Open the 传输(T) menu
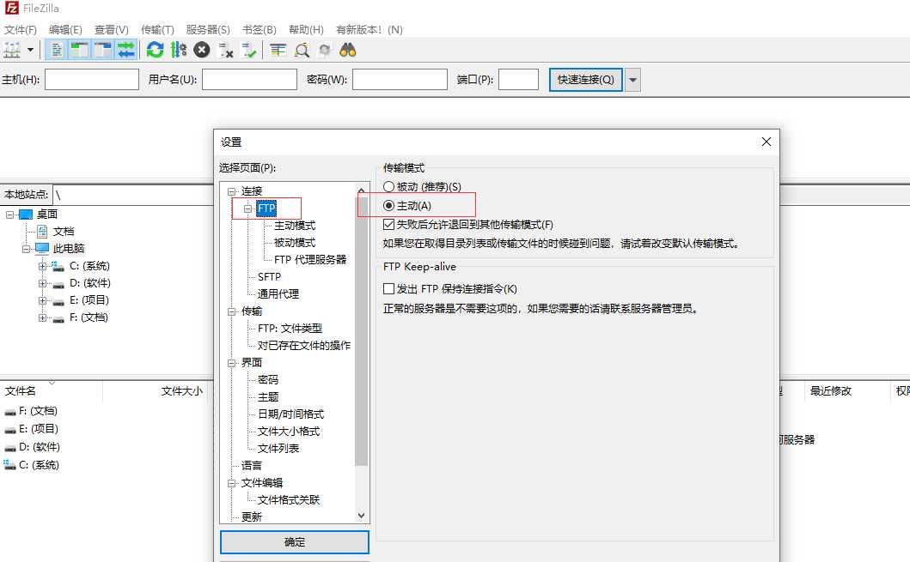This screenshot has height=562, width=910. pyautogui.click(x=157, y=29)
